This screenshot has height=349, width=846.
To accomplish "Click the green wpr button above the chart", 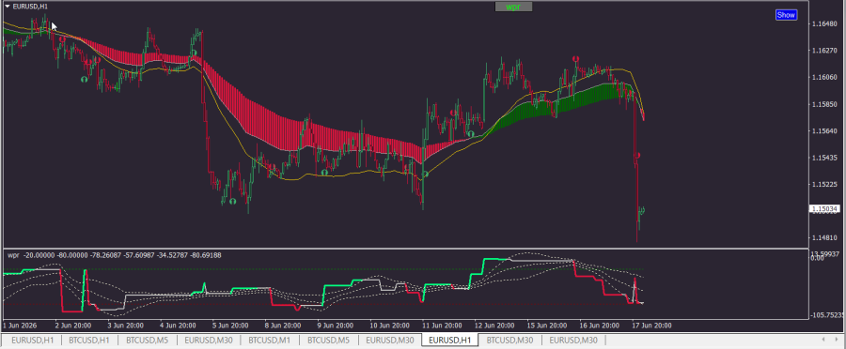I will pos(513,7).
